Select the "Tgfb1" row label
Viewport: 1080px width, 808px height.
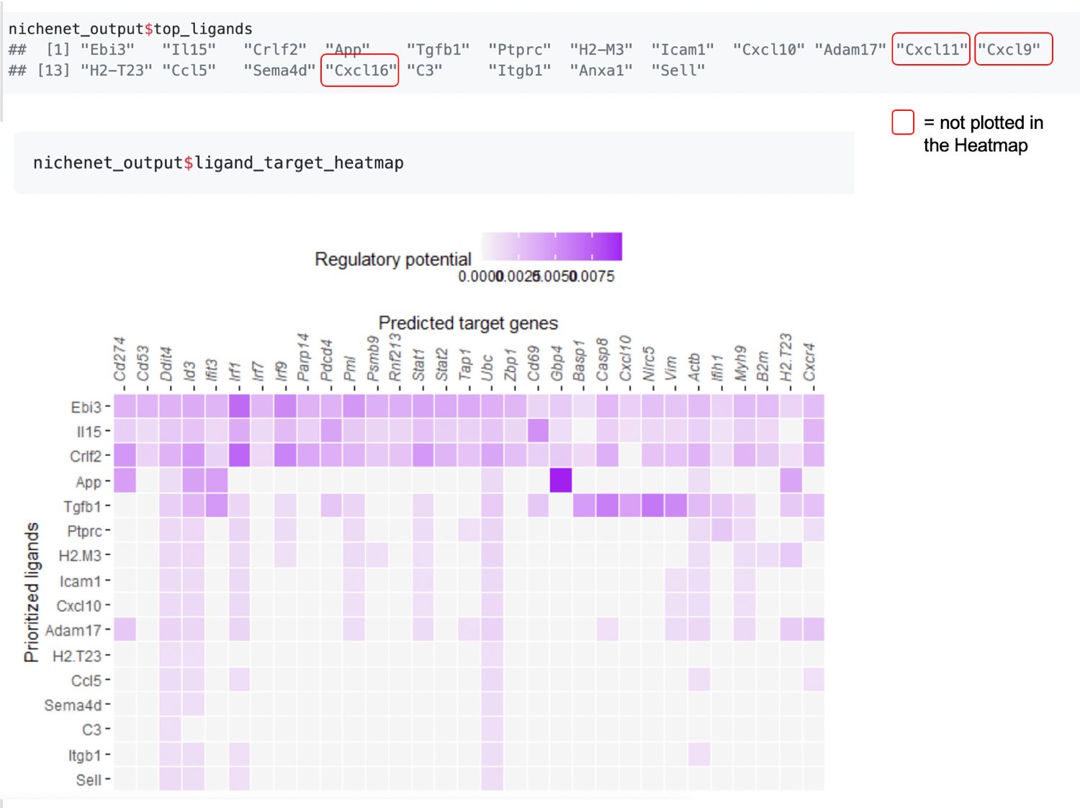tap(81, 506)
